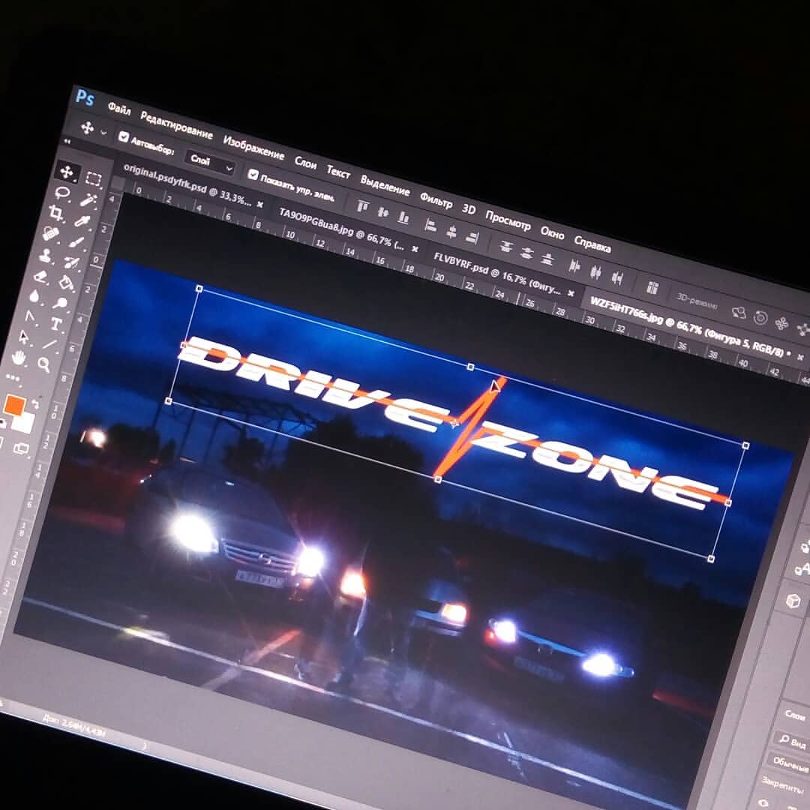Click the Align right edges icon
Viewport: 810px width, 810px height.
click(x=472, y=237)
